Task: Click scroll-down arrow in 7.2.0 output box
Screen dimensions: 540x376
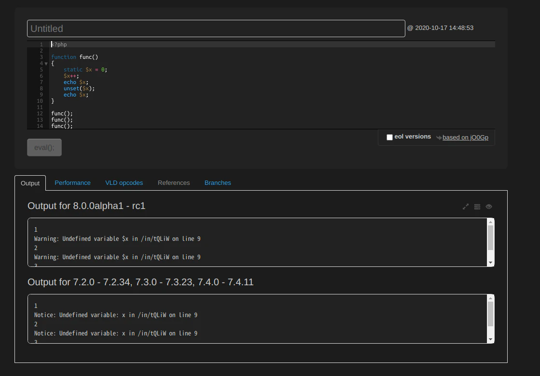Action: click(x=491, y=339)
